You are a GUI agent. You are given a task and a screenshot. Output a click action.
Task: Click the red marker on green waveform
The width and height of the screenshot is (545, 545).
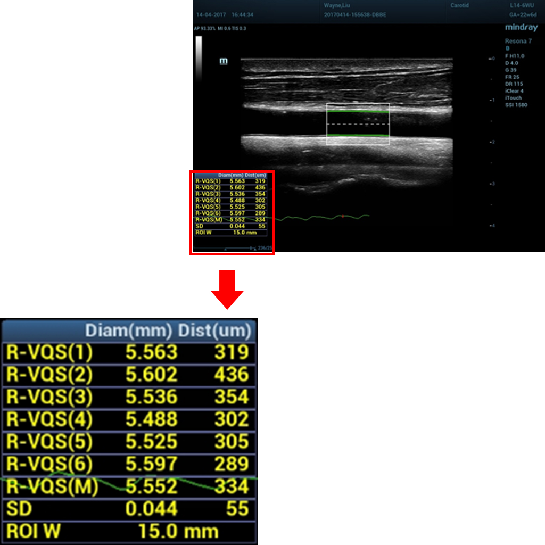pyautogui.click(x=343, y=217)
